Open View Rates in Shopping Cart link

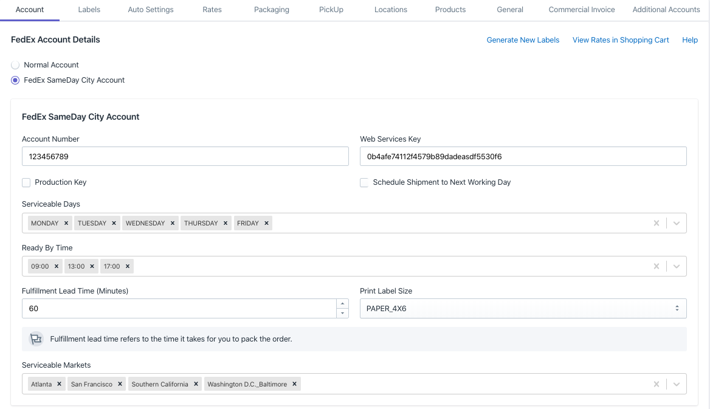[621, 40]
